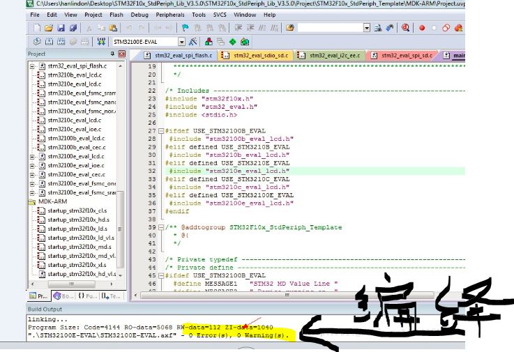Click the Download to flash icon
The image size is (514, 352).
pos(101,42)
